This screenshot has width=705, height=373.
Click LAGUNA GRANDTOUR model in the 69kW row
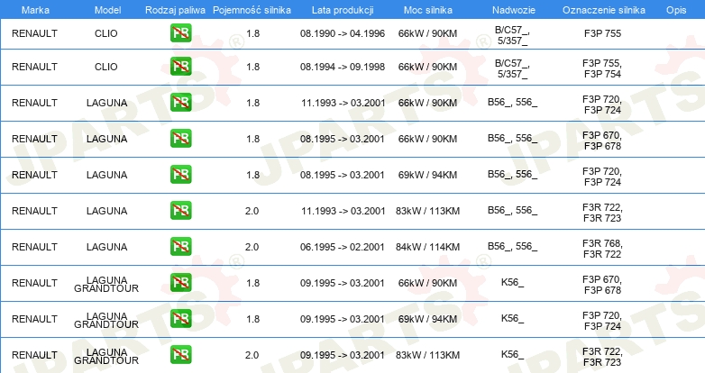[x=106, y=320]
